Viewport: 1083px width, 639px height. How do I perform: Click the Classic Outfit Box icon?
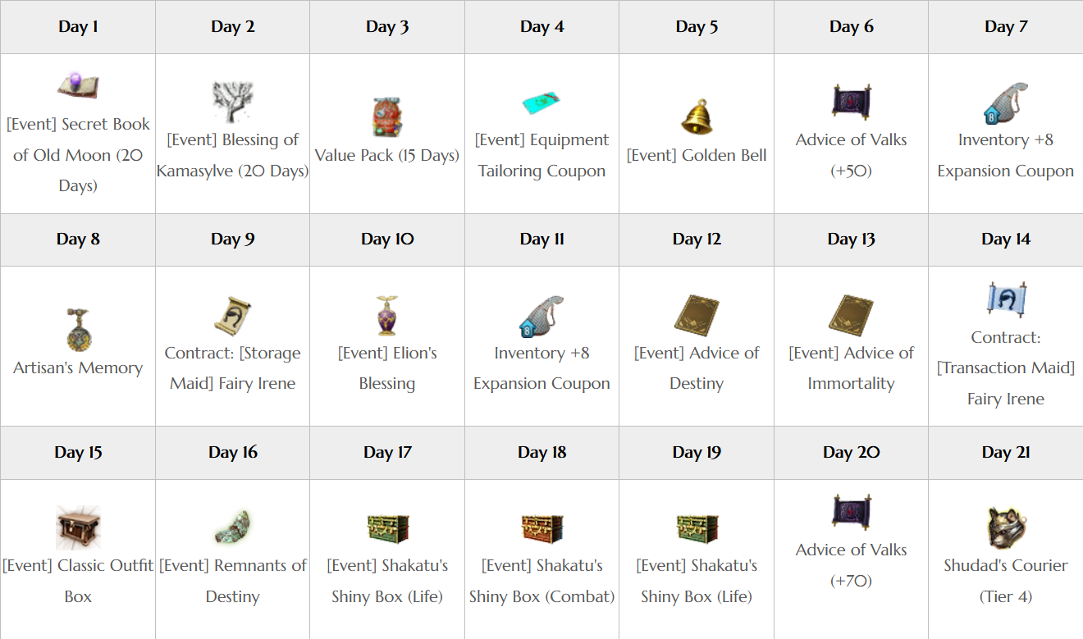point(78,527)
